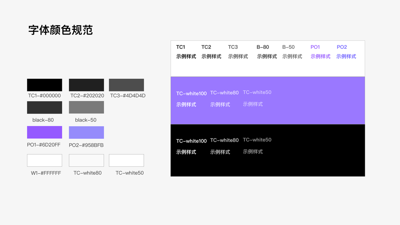The width and height of the screenshot is (400, 225).
Task: Click TC-white80 heading on purple panel
Action: (224, 93)
